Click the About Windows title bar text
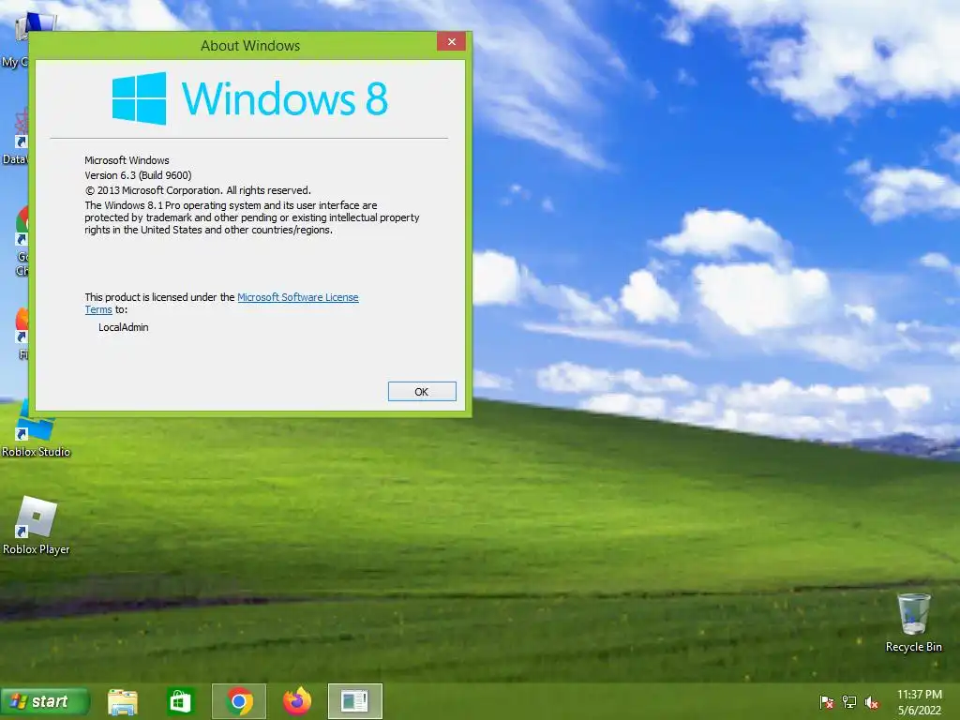 point(250,46)
